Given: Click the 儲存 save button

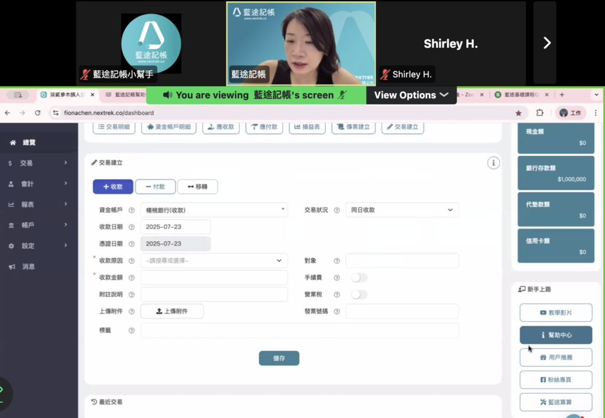Looking at the screenshot, I should (x=279, y=358).
